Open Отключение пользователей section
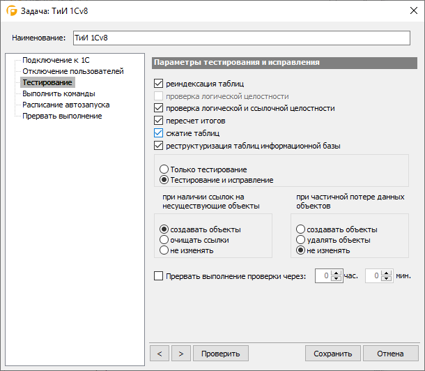Screen dimensions: 425x371 [x=73, y=71]
